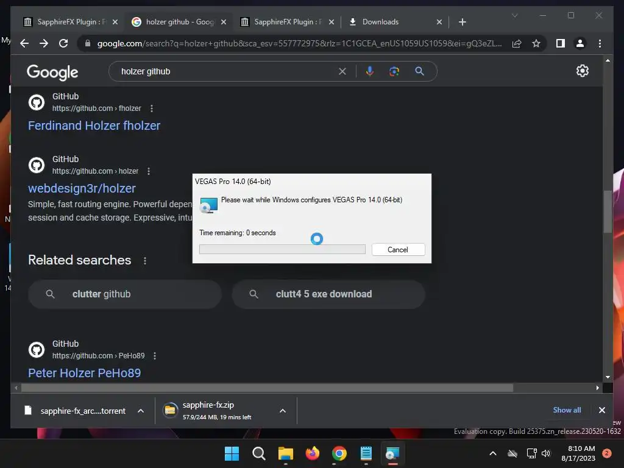This screenshot has width=624, height=468.
Task: Close the downloads bar
Action: tap(601, 410)
